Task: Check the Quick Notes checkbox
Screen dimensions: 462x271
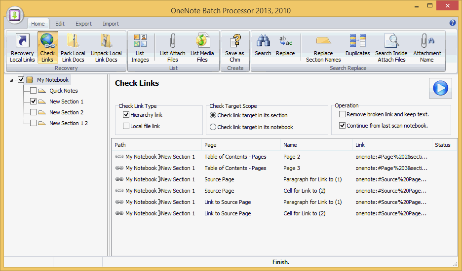Action: (33, 91)
